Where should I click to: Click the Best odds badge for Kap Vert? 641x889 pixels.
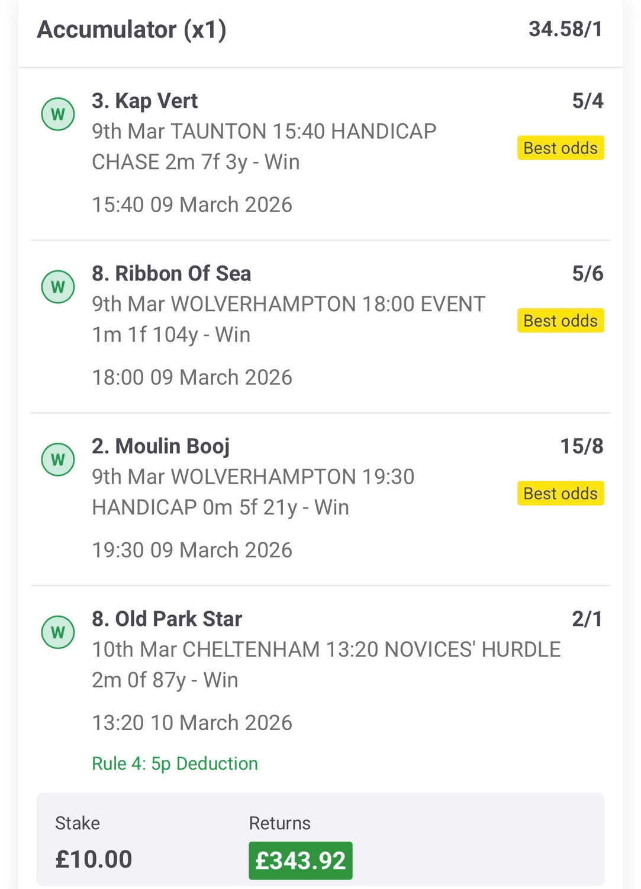[x=560, y=148]
